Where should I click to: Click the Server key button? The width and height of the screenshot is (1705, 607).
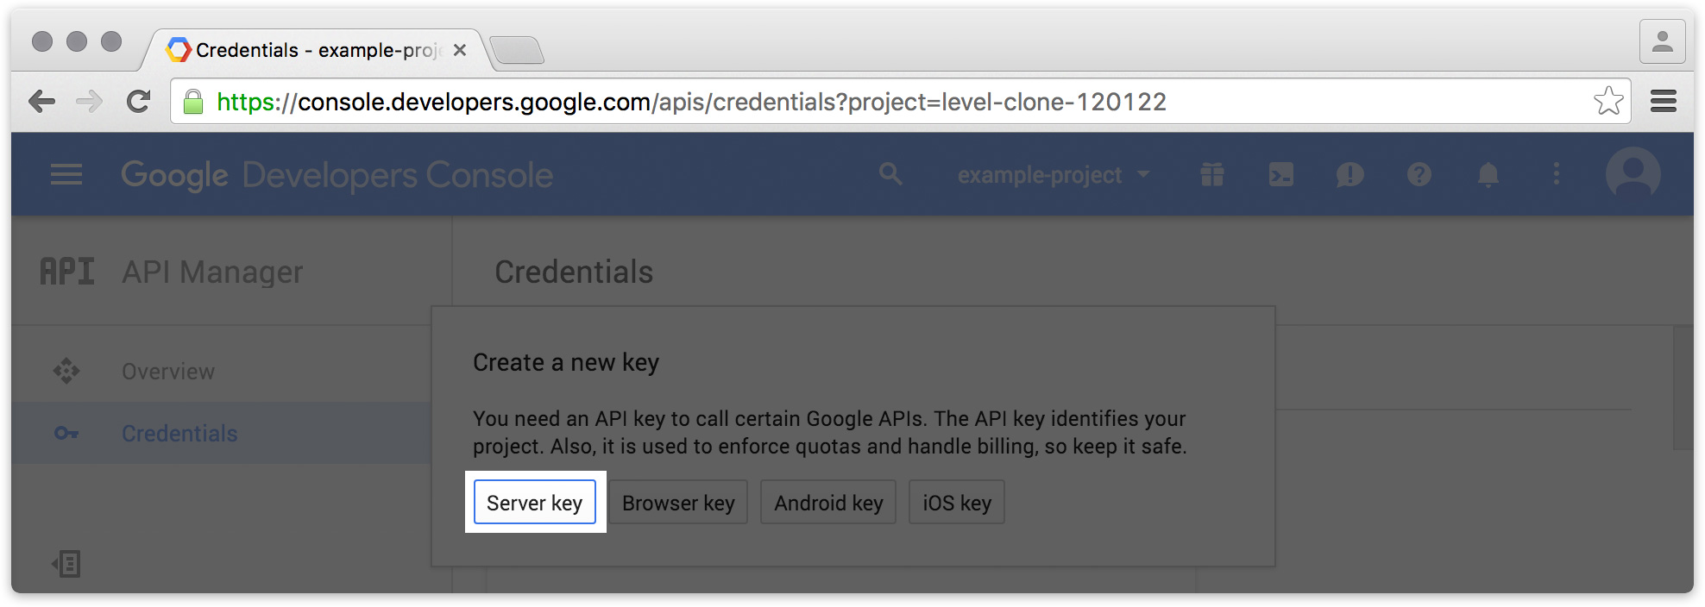(x=535, y=503)
